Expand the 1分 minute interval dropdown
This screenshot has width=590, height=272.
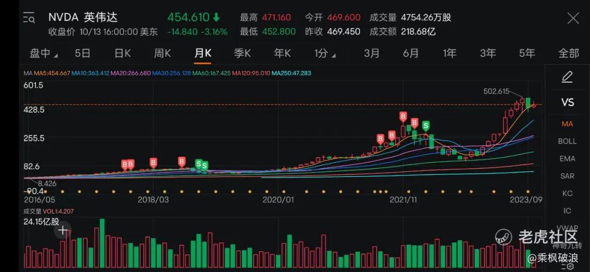326,54
